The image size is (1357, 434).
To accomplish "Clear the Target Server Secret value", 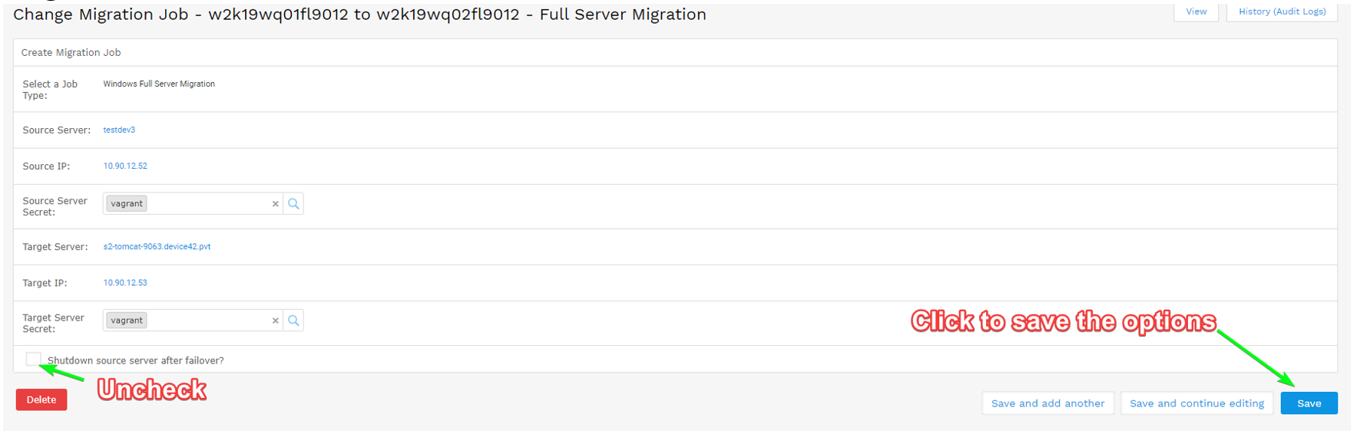I will click(x=275, y=321).
